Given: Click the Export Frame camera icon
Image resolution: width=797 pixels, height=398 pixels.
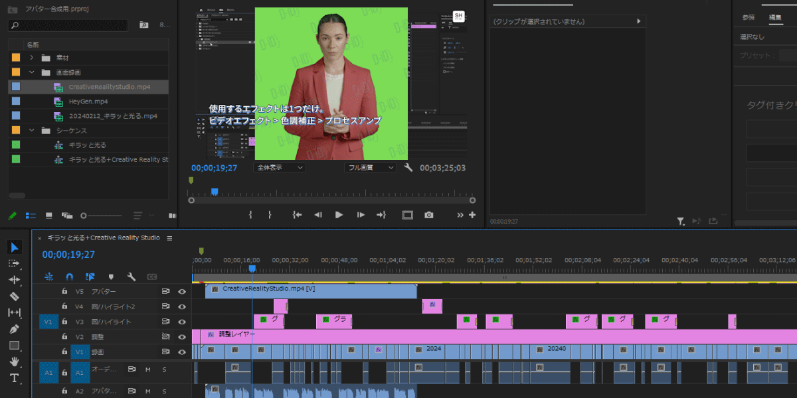Looking at the screenshot, I should tap(429, 215).
